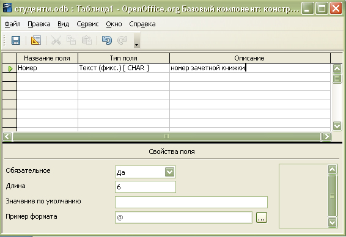346x237 pixels.
Task: Click the database icon in the title bar
Action: [7, 7]
